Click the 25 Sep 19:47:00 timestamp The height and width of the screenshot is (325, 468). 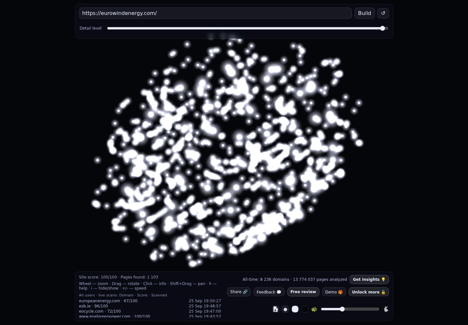[205, 311]
